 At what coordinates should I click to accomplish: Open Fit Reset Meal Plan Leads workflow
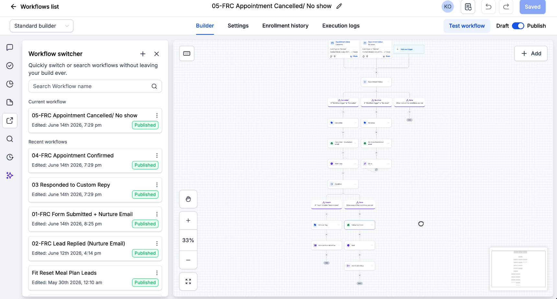[x=95, y=278]
